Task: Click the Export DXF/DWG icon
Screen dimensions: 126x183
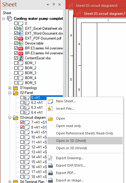Action: click(50, 165)
